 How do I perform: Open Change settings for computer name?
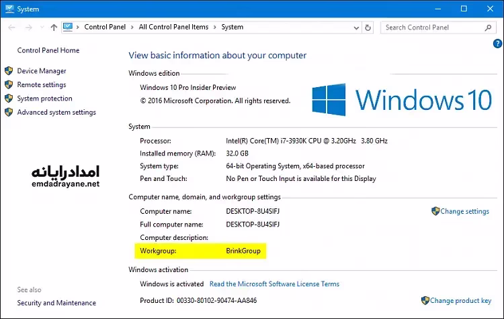(x=464, y=211)
